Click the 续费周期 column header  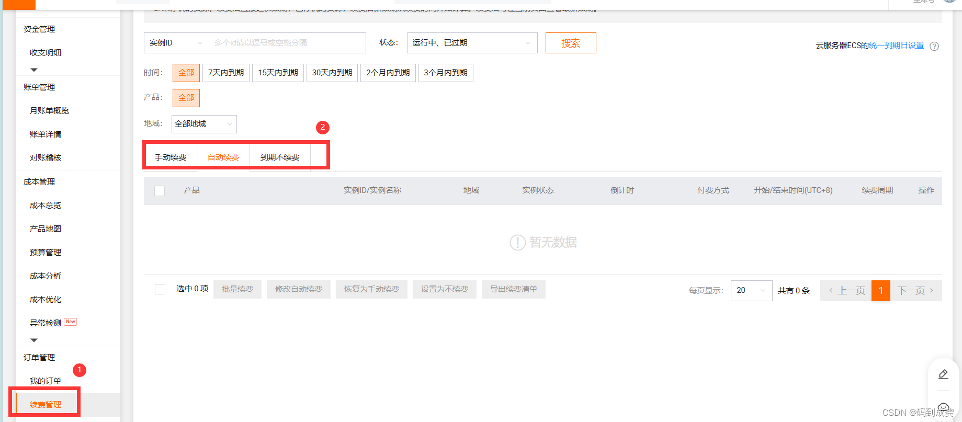point(878,190)
